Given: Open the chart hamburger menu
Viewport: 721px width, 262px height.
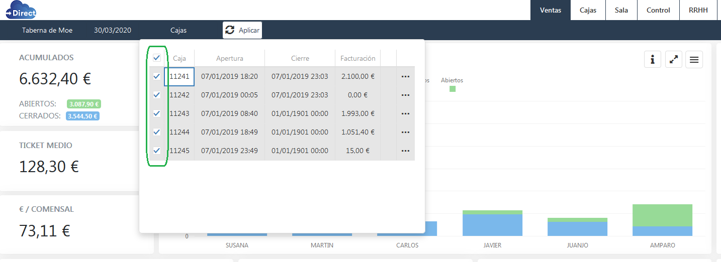Looking at the screenshot, I should [694, 60].
